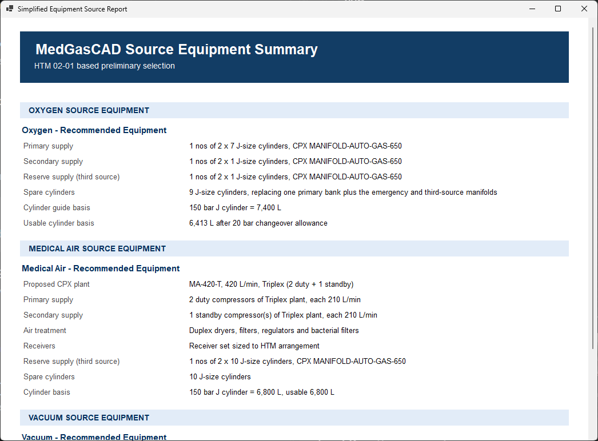Screen dimensions: 598x441
Task: Click the 'Receivers' label
Action: 39,346
